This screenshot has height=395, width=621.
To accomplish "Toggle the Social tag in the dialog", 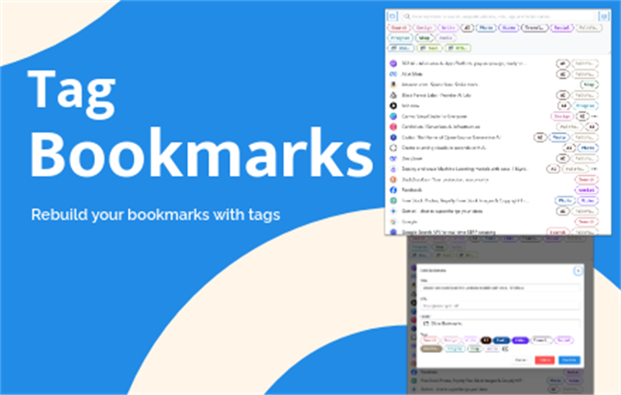I will click(564, 340).
